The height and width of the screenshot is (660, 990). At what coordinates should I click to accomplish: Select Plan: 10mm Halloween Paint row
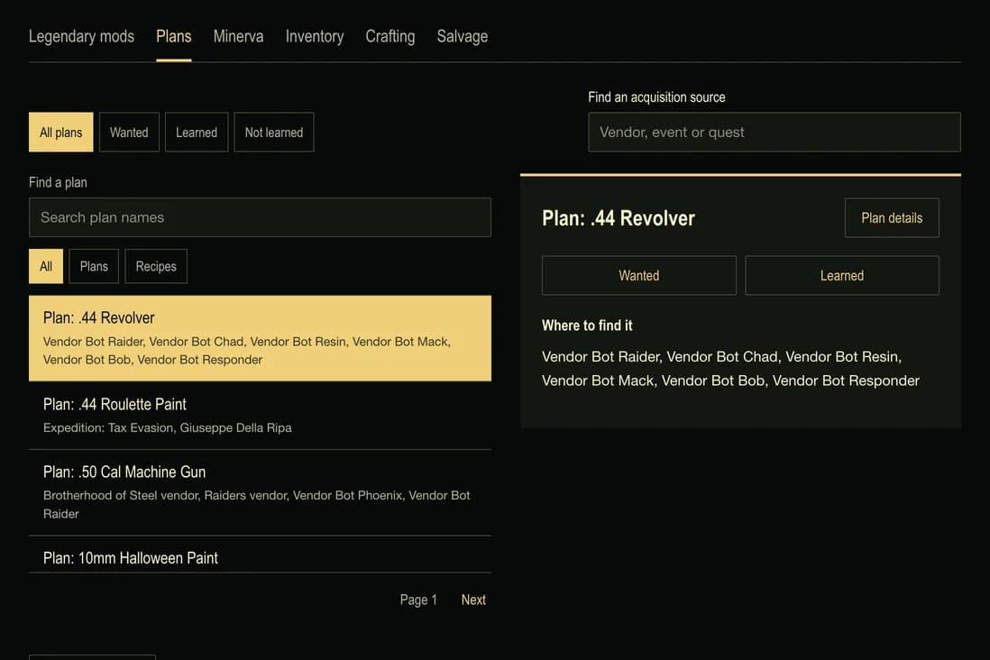tap(261, 555)
